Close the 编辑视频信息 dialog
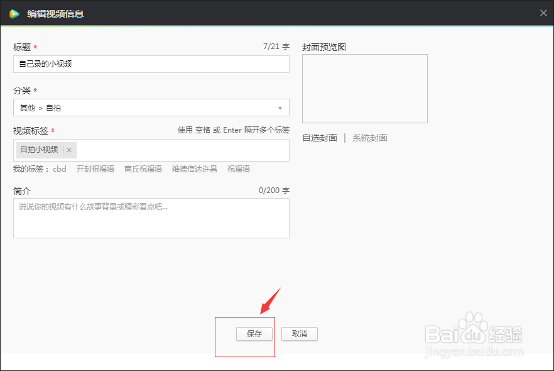This screenshot has height=371, width=554. [x=543, y=12]
